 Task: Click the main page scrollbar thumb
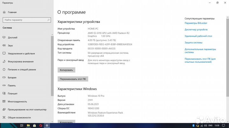click(227, 57)
